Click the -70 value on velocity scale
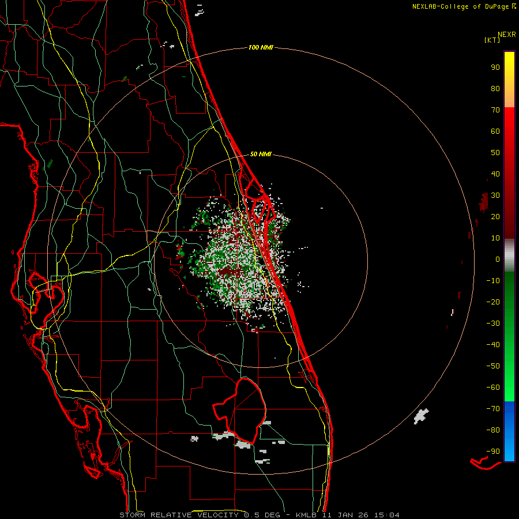 click(x=493, y=409)
